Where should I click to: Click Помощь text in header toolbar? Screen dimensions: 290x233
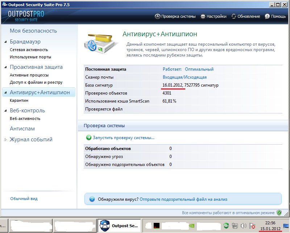(278, 16)
